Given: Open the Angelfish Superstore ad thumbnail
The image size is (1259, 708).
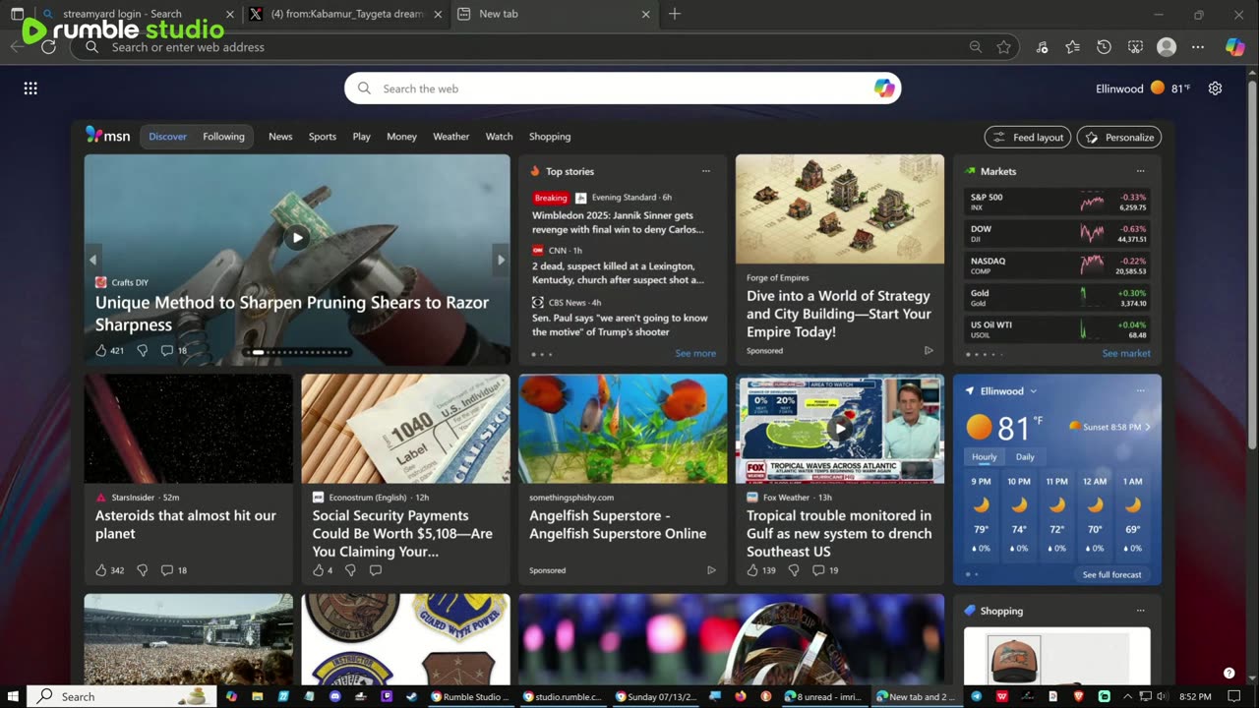Looking at the screenshot, I should pos(623,429).
